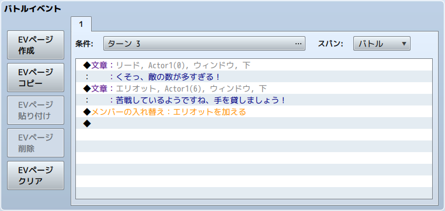Click the EVページ削除 button
The image size is (445, 211).
tap(36, 143)
